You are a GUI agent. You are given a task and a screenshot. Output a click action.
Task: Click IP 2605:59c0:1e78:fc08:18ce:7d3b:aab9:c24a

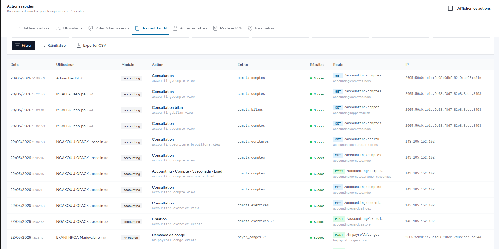(x=443, y=237)
